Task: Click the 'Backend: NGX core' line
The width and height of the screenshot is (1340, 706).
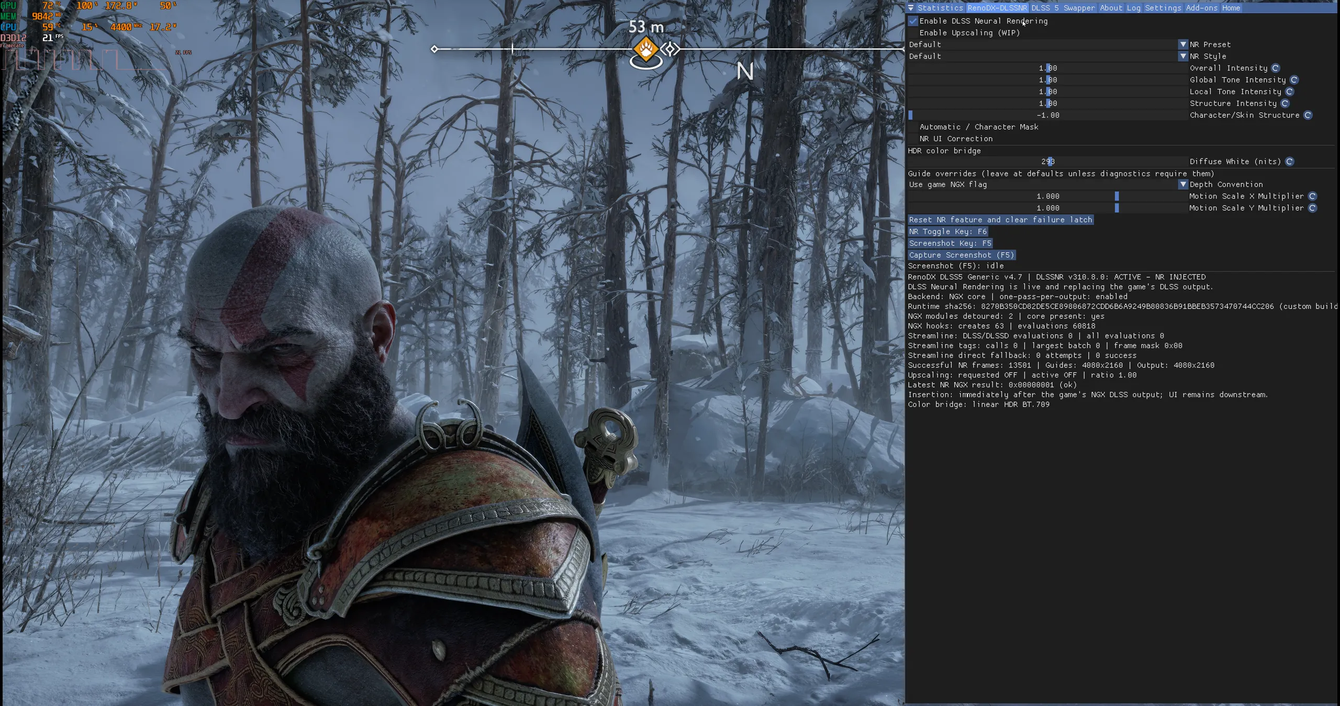Action: (x=1018, y=297)
